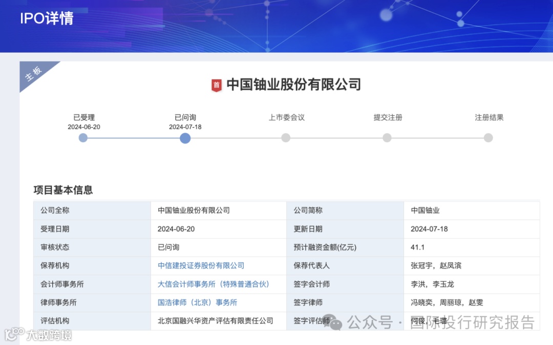Click the 公司全称 label cell
The height and width of the screenshot is (345, 553).
(92, 211)
